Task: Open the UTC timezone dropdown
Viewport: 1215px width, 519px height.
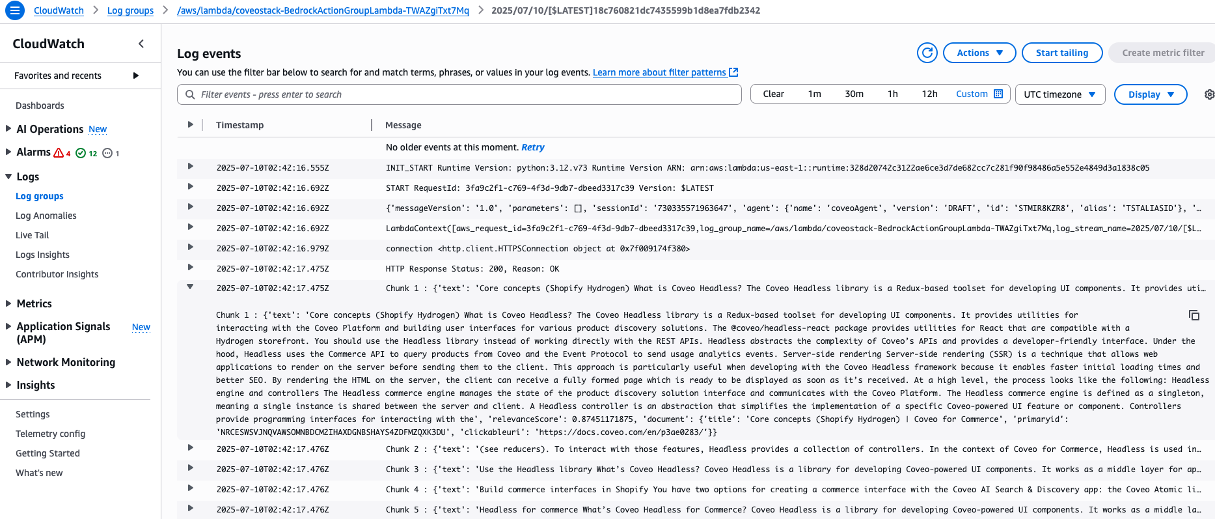Action: [1060, 94]
